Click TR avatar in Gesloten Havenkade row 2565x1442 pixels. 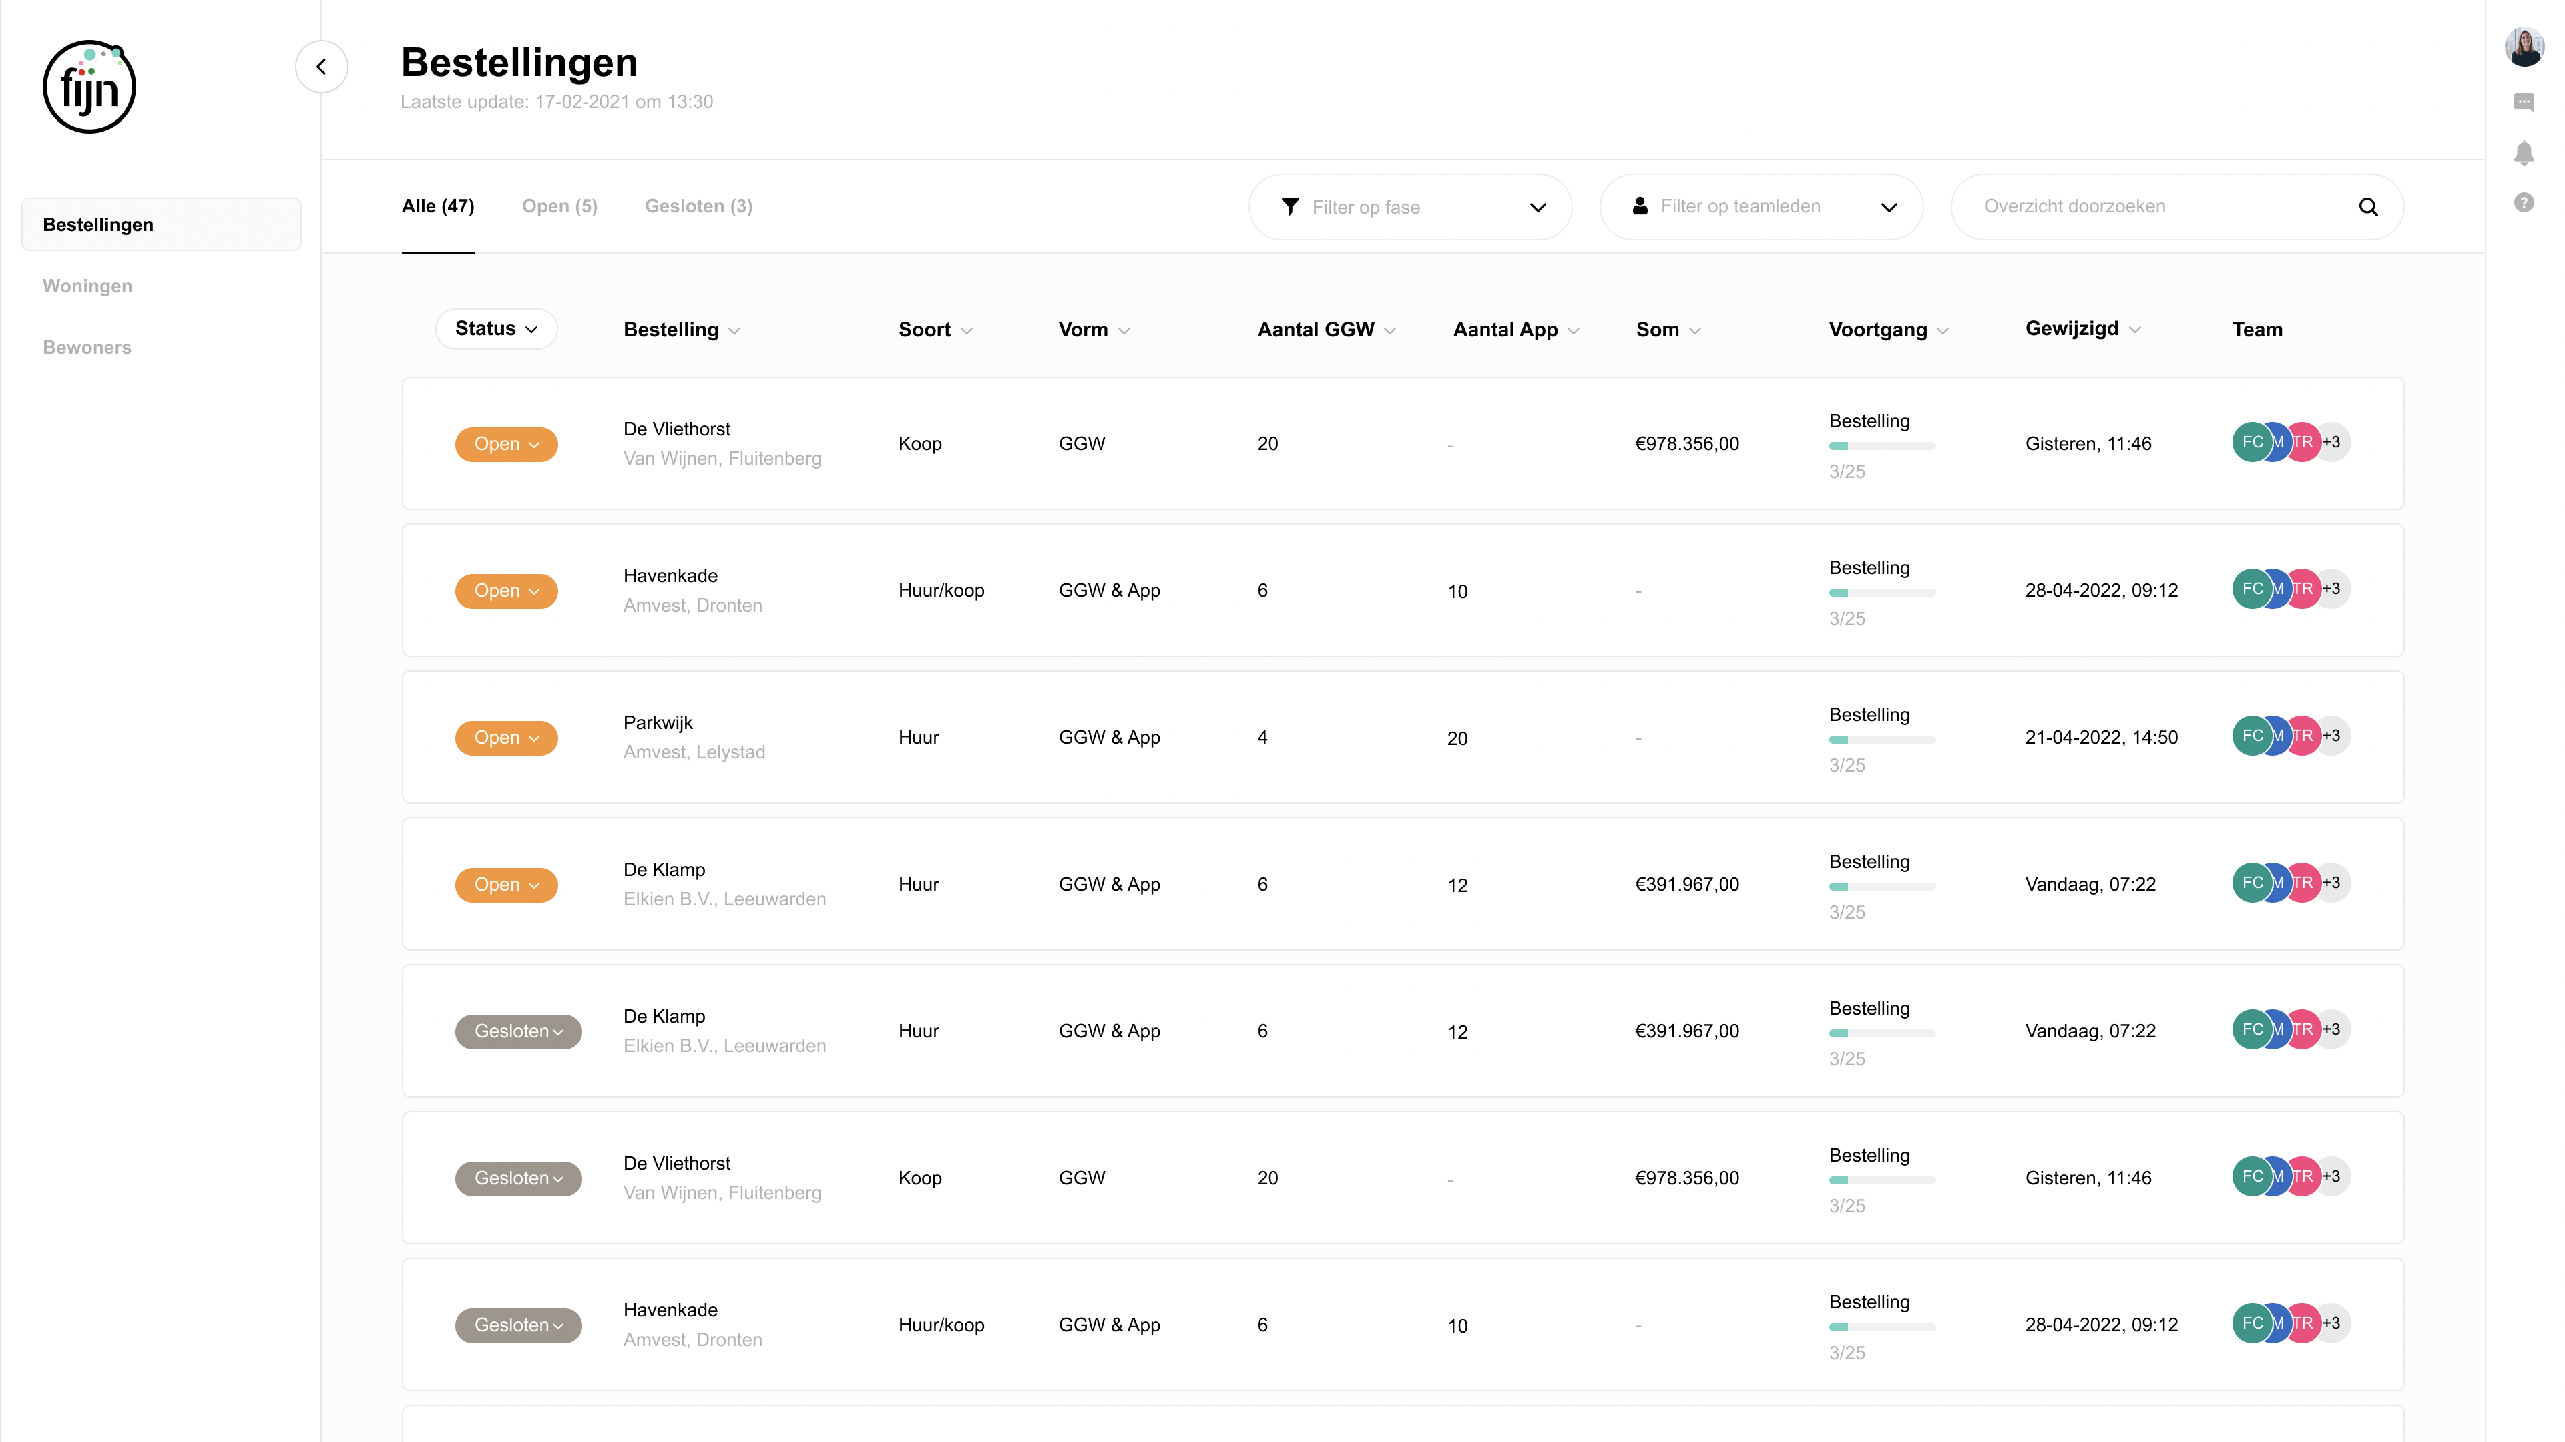coord(2304,1323)
